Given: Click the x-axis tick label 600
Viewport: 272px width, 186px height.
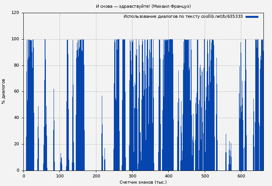Looking at the screenshot, I should tap(241, 176).
